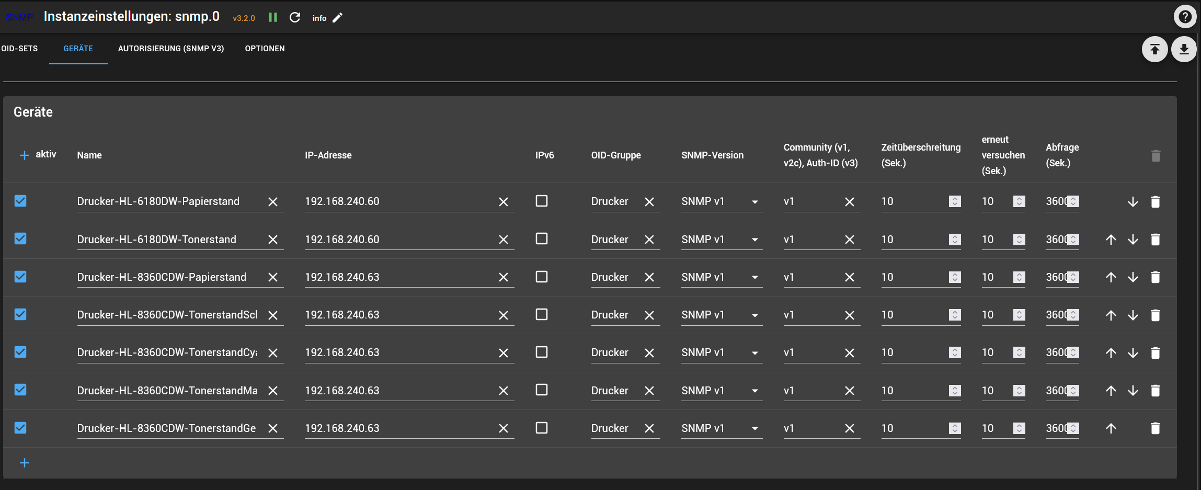
Task: Restart the instance with the reload icon
Action: (295, 18)
